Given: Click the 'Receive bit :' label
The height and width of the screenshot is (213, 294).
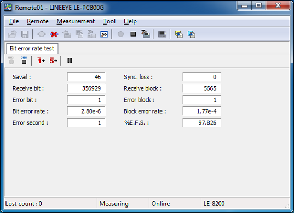Looking at the screenshot, I should coord(28,88).
